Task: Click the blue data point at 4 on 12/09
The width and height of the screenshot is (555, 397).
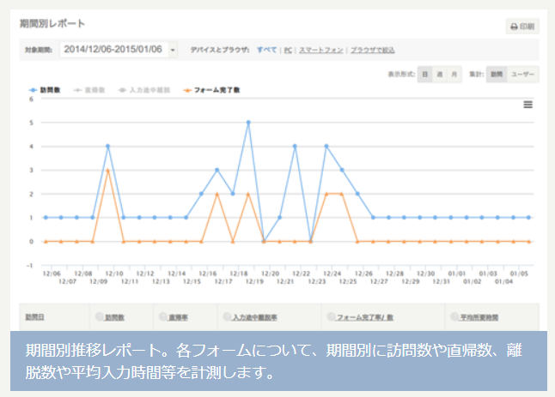Action: (x=107, y=147)
